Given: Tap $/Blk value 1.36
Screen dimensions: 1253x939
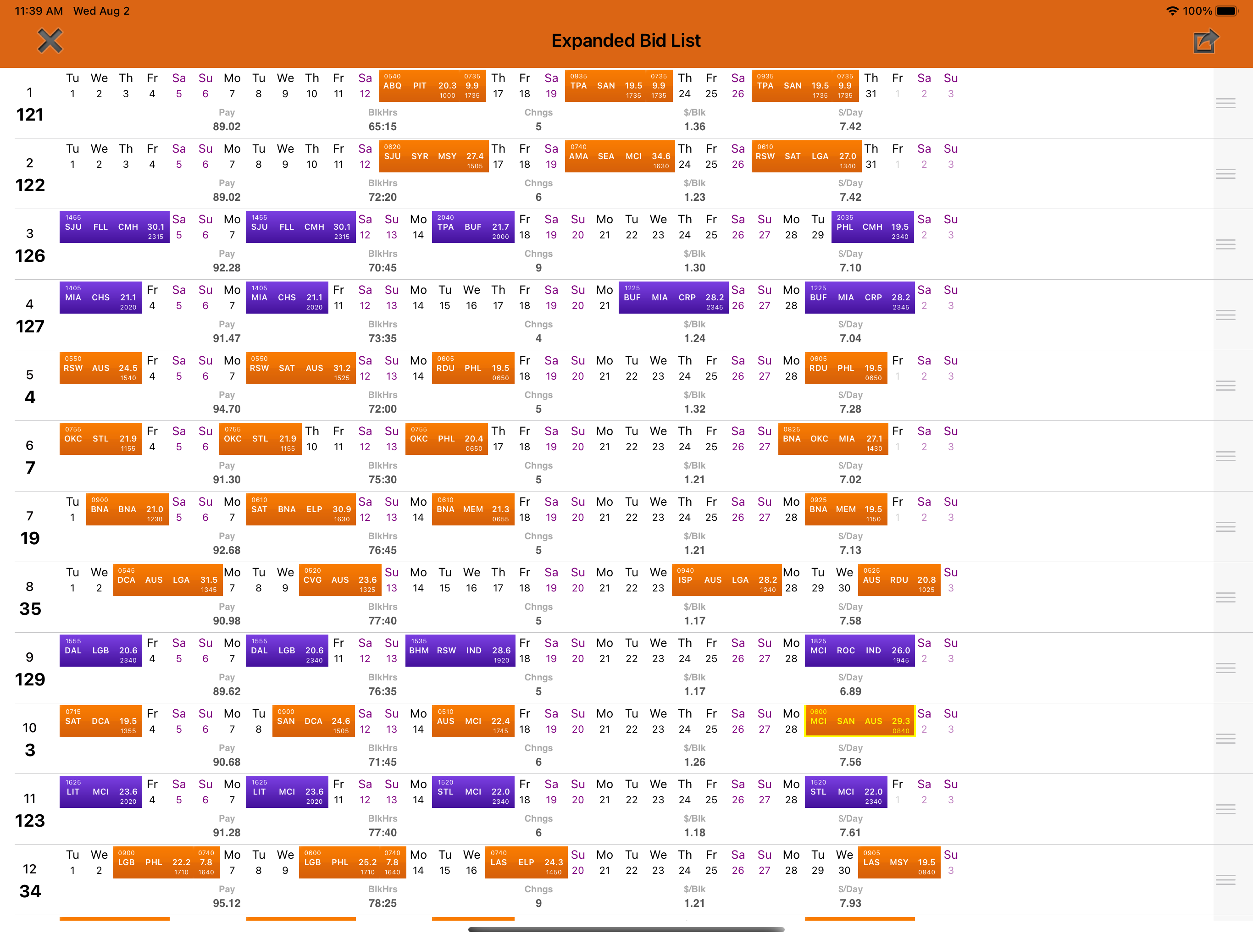Looking at the screenshot, I should tap(694, 127).
